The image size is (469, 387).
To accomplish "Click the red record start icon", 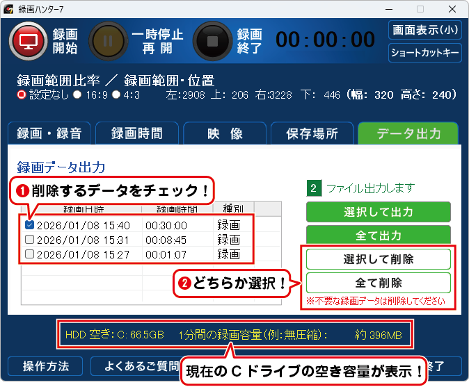I will click(x=29, y=41).
